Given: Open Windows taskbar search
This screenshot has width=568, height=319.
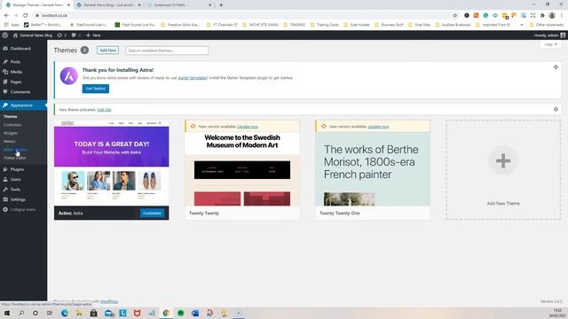Looking at the screenshot, I should 21,313.
